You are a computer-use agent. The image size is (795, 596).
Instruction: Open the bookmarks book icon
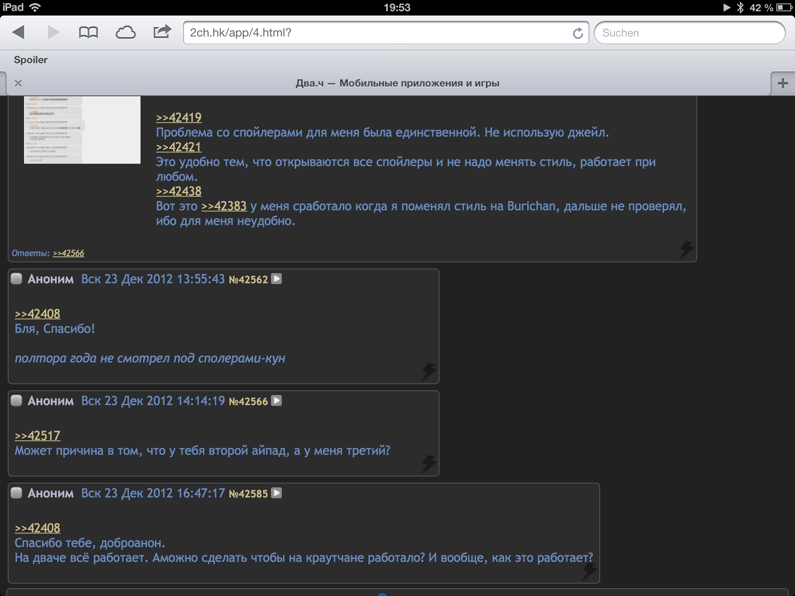click(88, 33)
